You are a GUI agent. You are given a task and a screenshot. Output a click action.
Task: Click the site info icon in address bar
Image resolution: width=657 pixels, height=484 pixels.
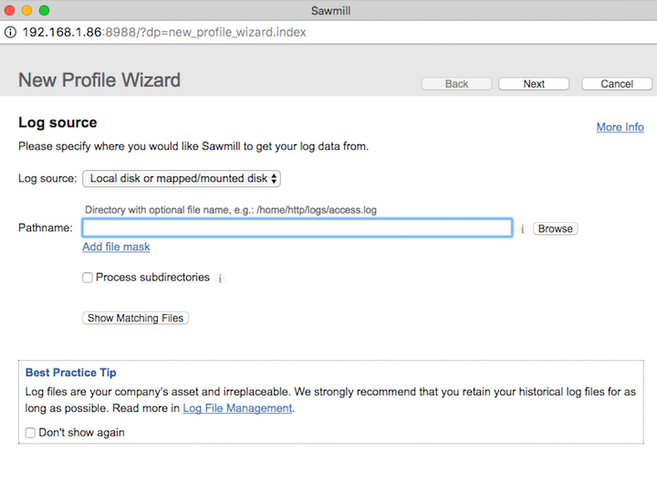pyautogui.click(x=10, y=32)
